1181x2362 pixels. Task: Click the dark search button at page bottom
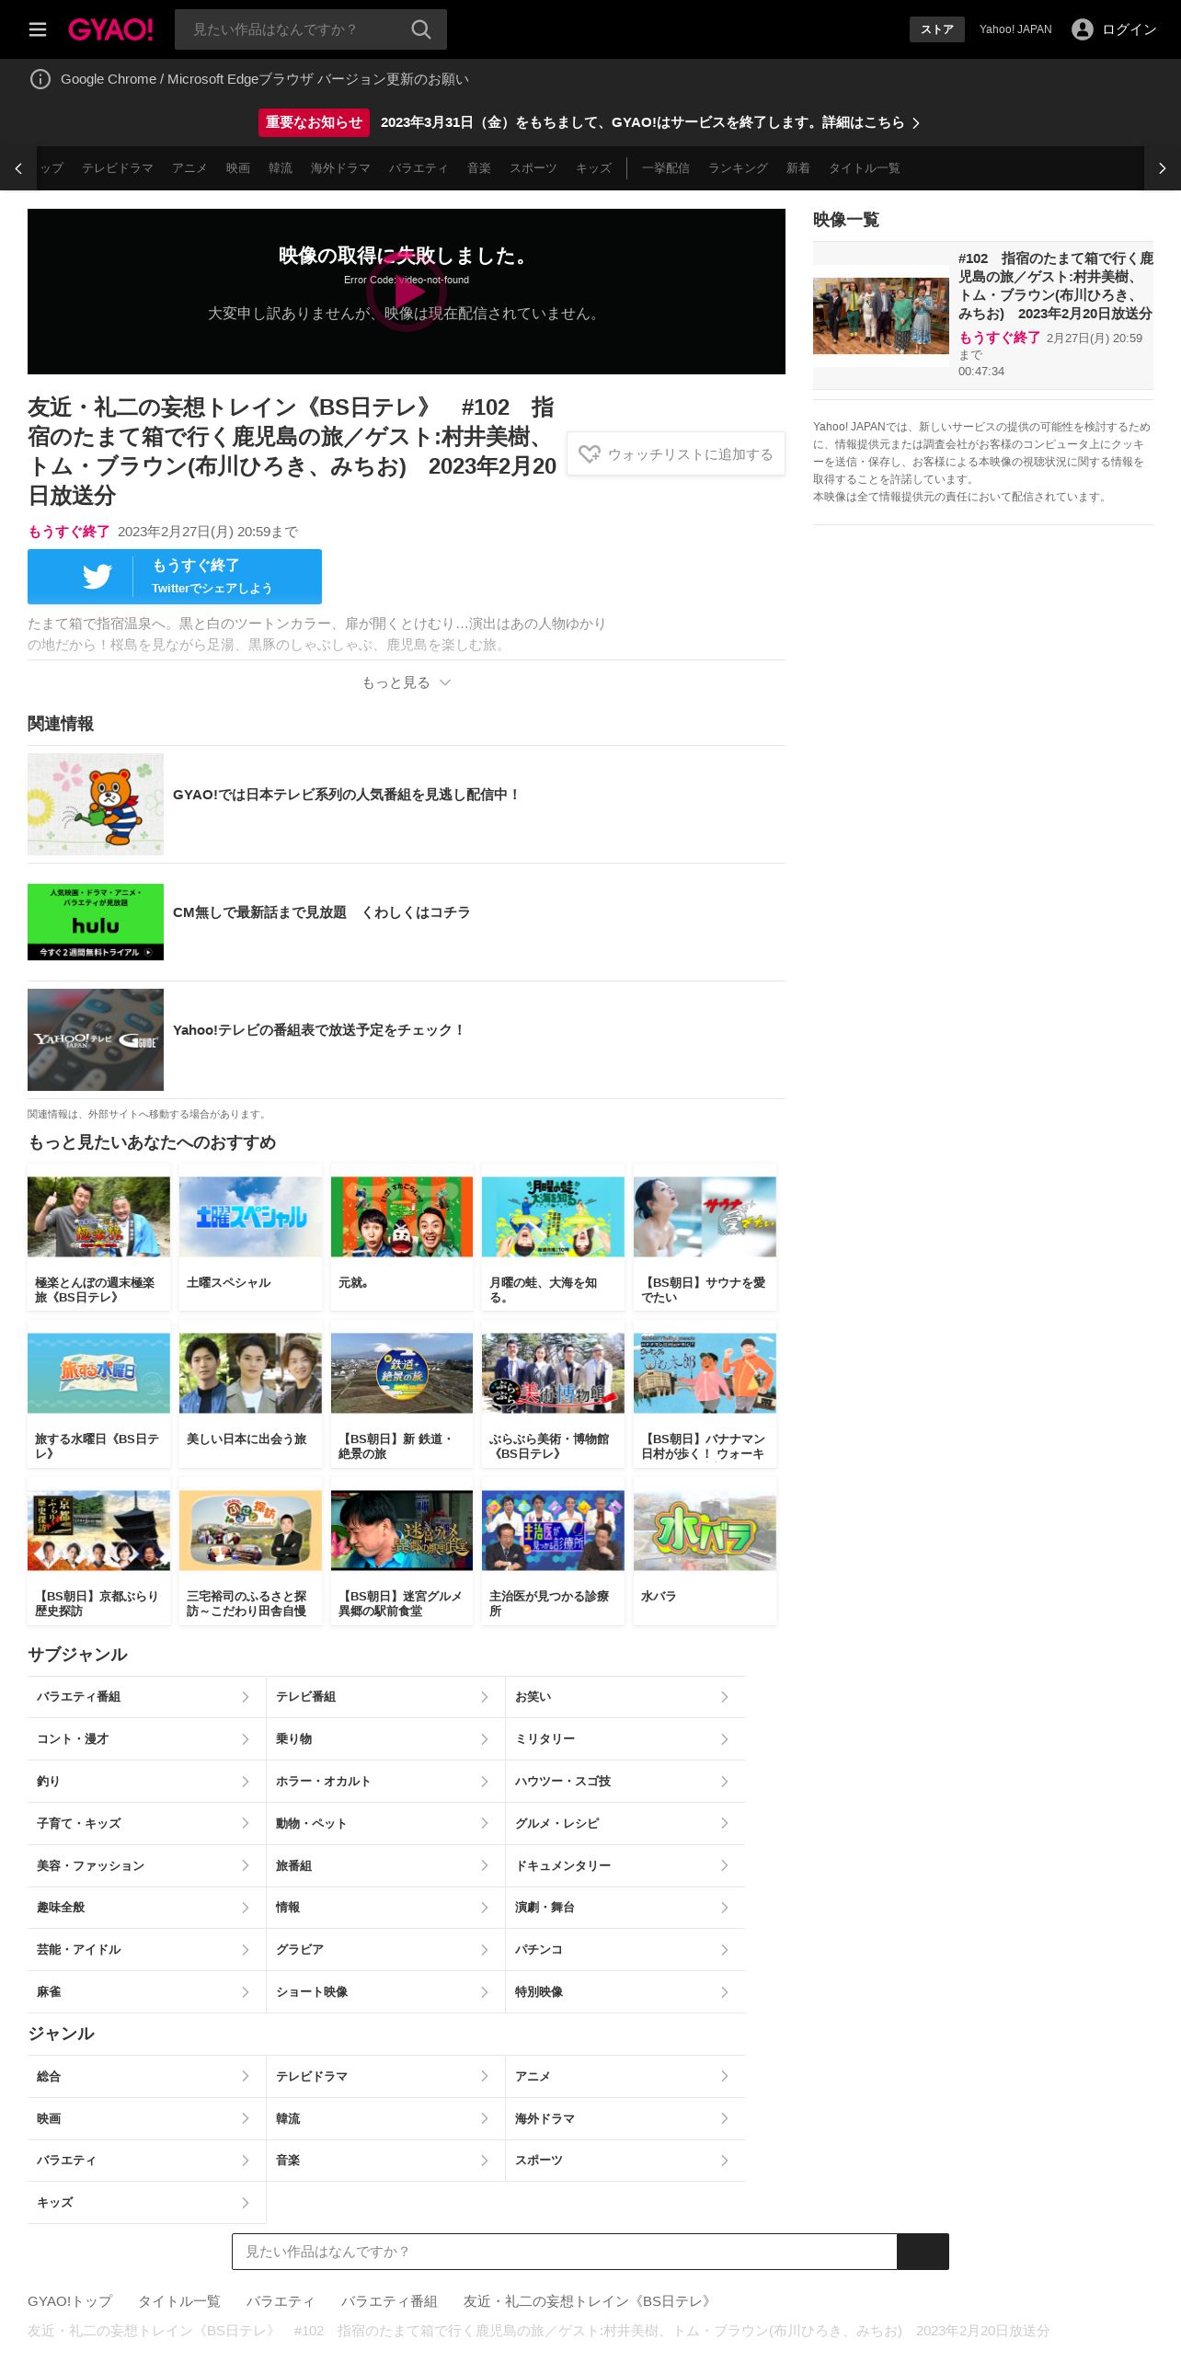[923, 2252]
